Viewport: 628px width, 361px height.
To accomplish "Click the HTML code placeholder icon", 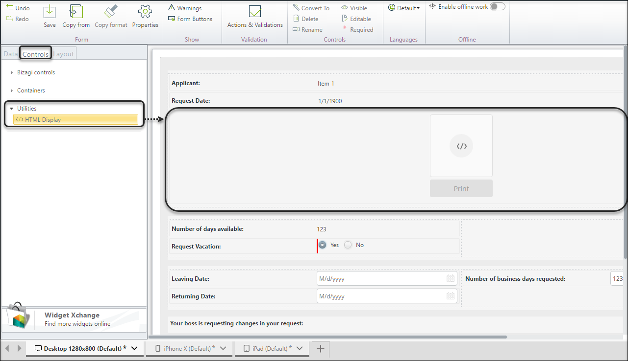I will click(461, 146).
